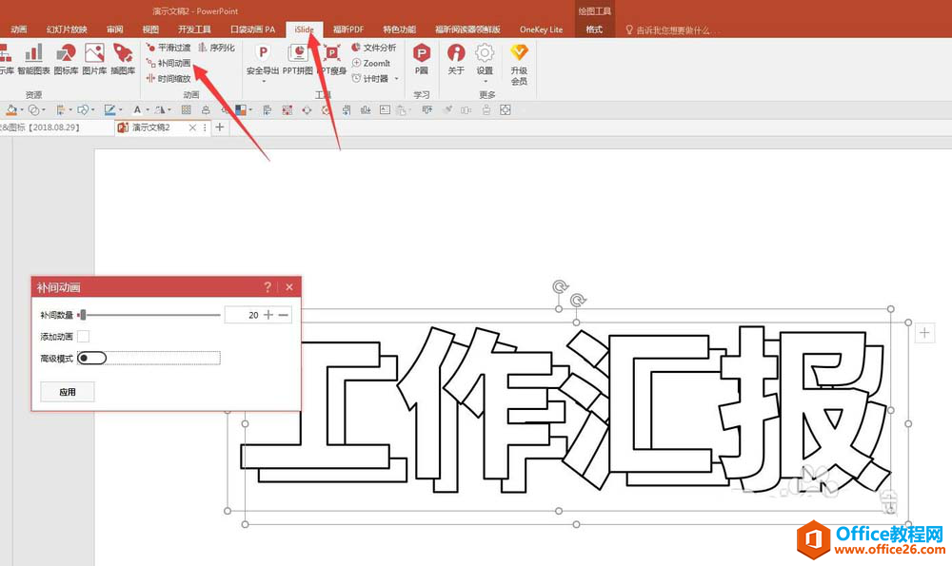The image size is (952, 566).
Task: Click the 关于 about icon
Action: (456, 58)
